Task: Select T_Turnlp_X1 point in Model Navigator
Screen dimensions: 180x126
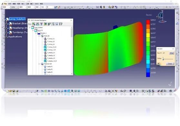Action: (x=51, y=39)
